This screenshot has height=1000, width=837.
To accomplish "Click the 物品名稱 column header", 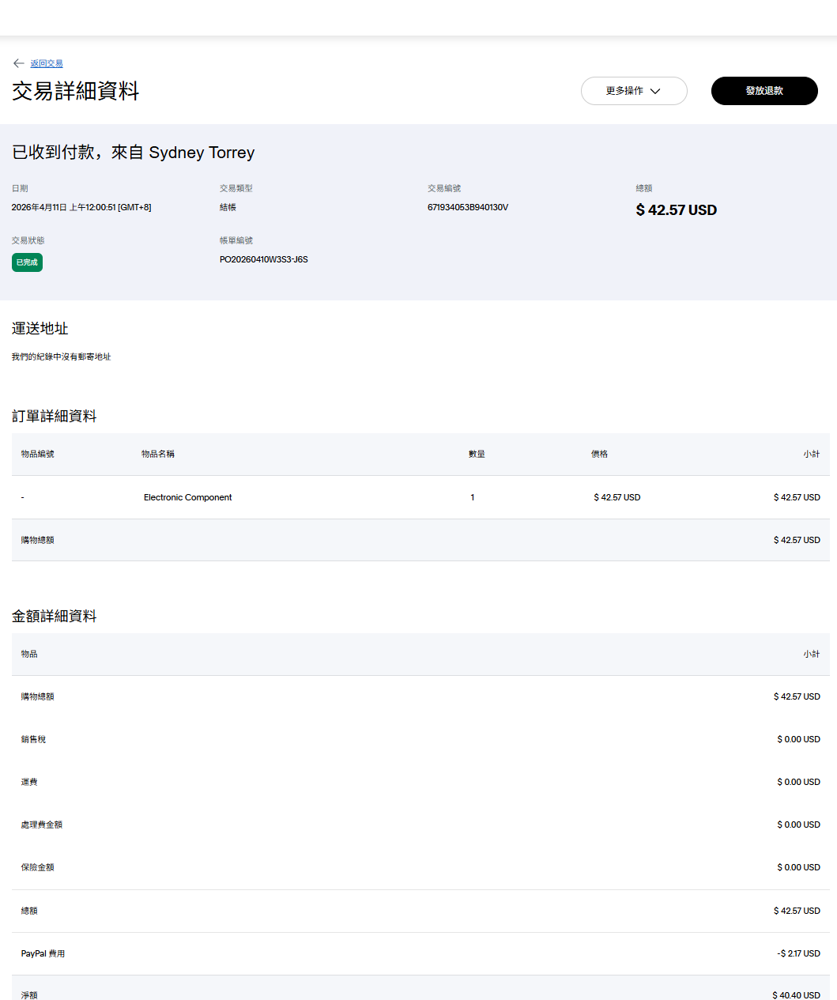I will pos(158,454).
